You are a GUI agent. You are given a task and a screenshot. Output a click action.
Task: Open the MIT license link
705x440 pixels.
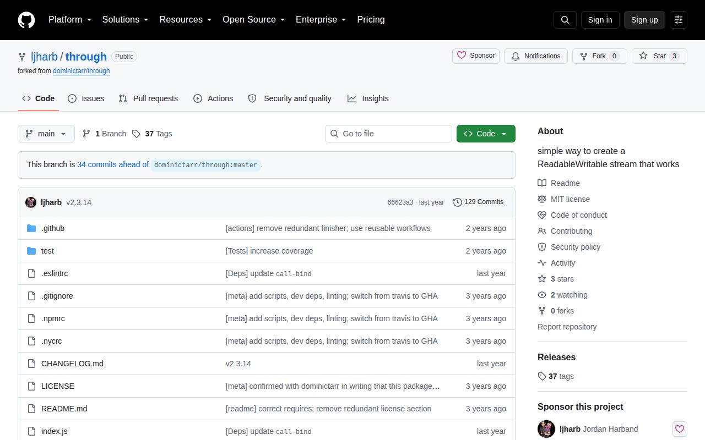(x=563, y=199)
